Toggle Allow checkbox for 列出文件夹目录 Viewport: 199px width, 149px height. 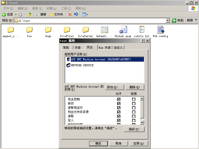(x=119, y=112)
